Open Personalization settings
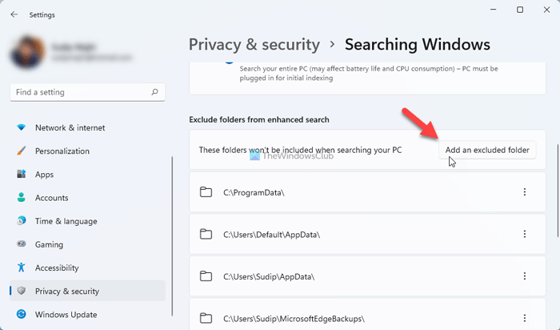 click(x=62, y=151)
